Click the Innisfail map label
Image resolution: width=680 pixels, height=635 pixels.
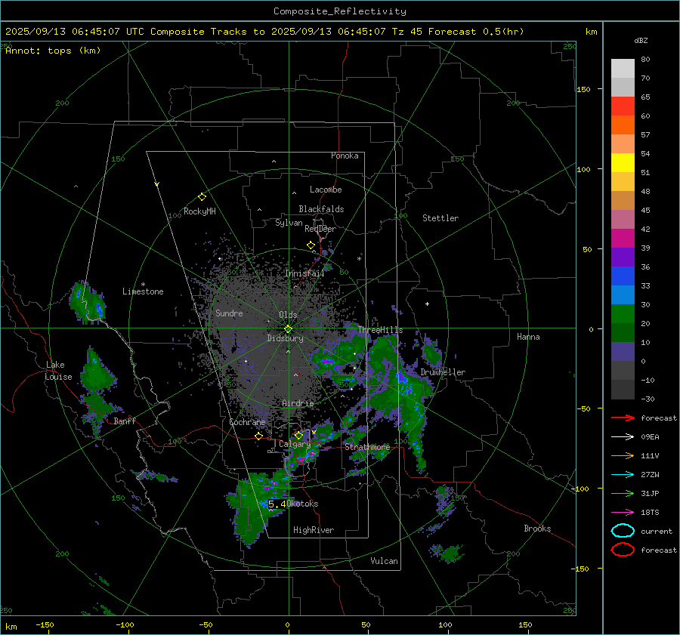[305, 273]
